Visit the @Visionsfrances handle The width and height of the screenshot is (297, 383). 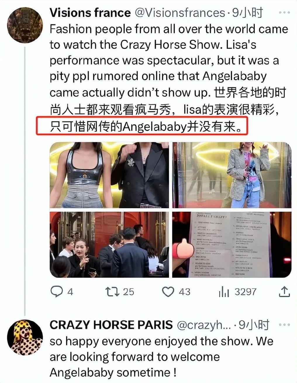coord(179,13)
